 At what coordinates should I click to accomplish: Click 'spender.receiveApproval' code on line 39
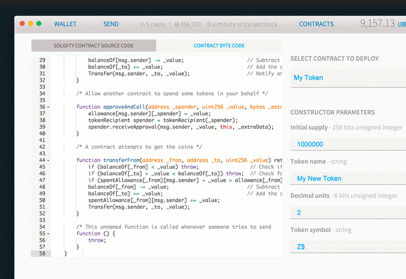click(x=123, y=127)
